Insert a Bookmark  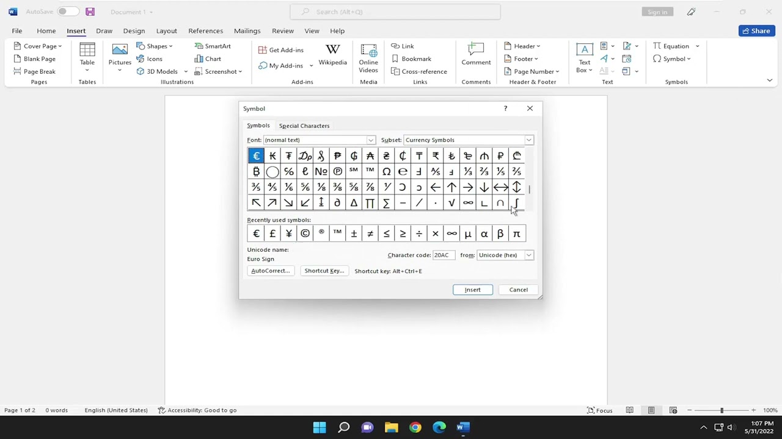[412, 59]
